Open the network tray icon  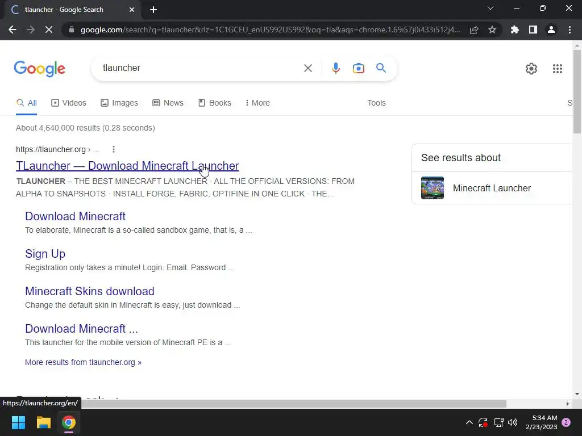498,422
